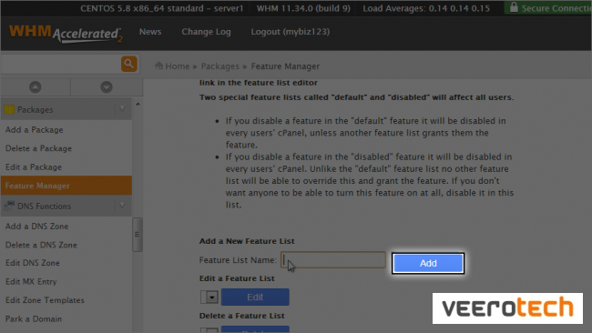
Task: Open Delete a DNS Zone
Action: 41,245
